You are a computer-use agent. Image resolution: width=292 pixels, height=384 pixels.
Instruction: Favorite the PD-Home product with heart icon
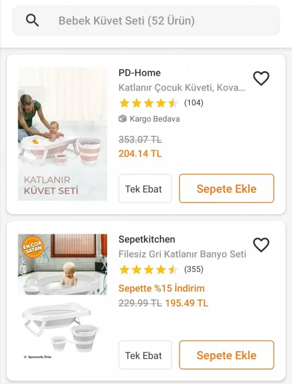(x=261, y=78)
